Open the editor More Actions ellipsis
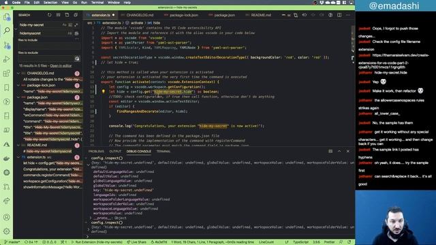This screenshot has height=245, width=436. tap(348, 15)
